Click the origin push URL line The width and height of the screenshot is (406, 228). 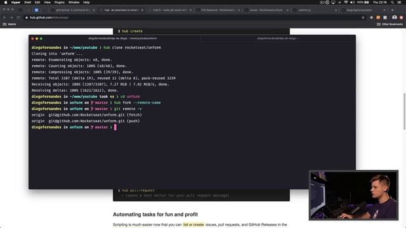click(x=86, y=121)
